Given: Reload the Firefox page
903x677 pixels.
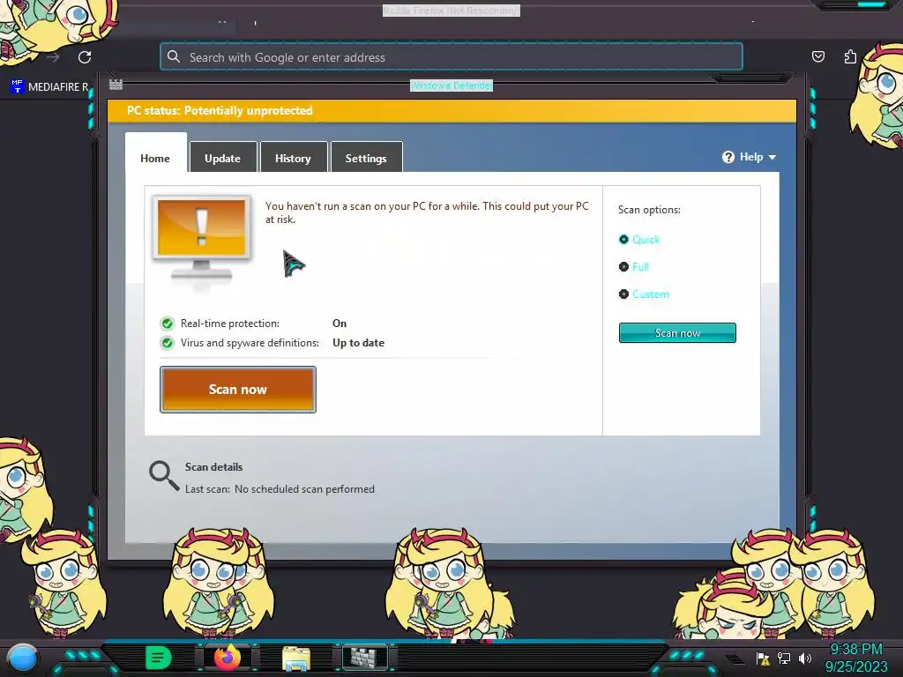Looking at the screenshot, I should coord(85,57).
